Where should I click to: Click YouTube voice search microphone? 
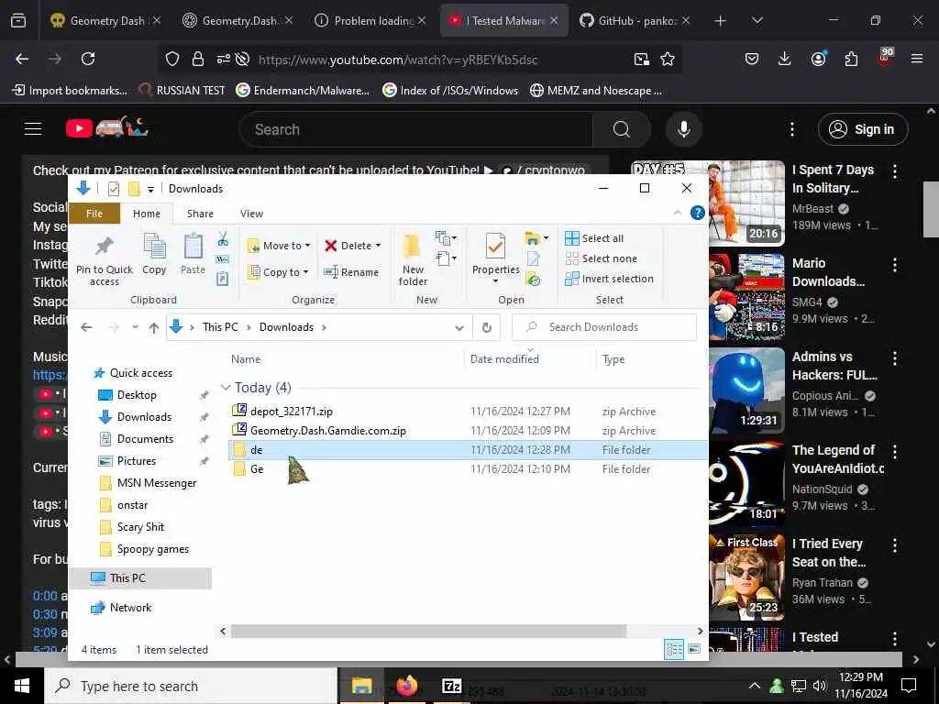coord(683,129)
